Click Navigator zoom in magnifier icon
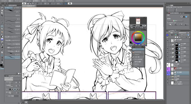This screenshot has height=104, width=191. pyautogui.click(x=139, y=26)
